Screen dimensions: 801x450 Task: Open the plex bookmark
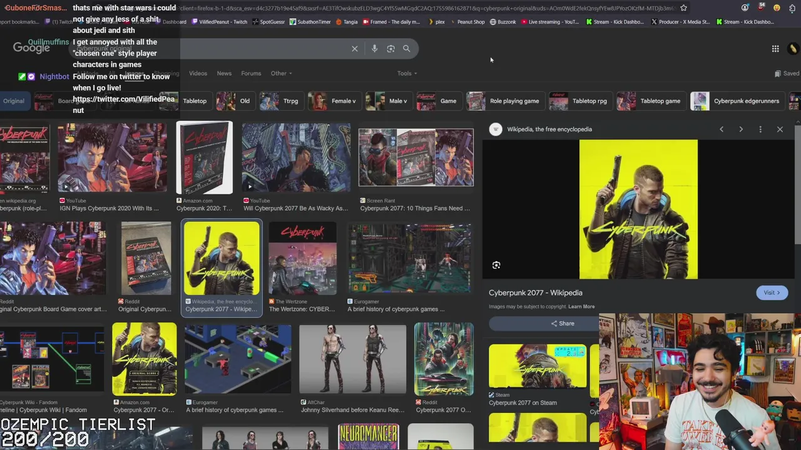click(436, 22)
